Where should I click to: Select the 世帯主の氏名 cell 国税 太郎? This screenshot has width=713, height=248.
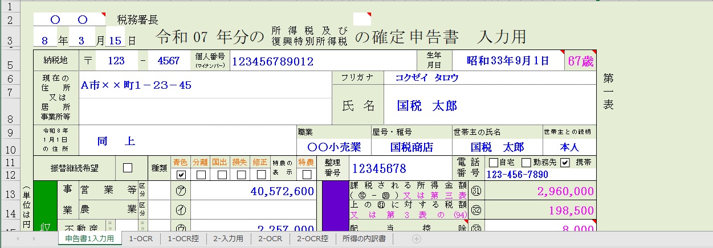point(497,147)
